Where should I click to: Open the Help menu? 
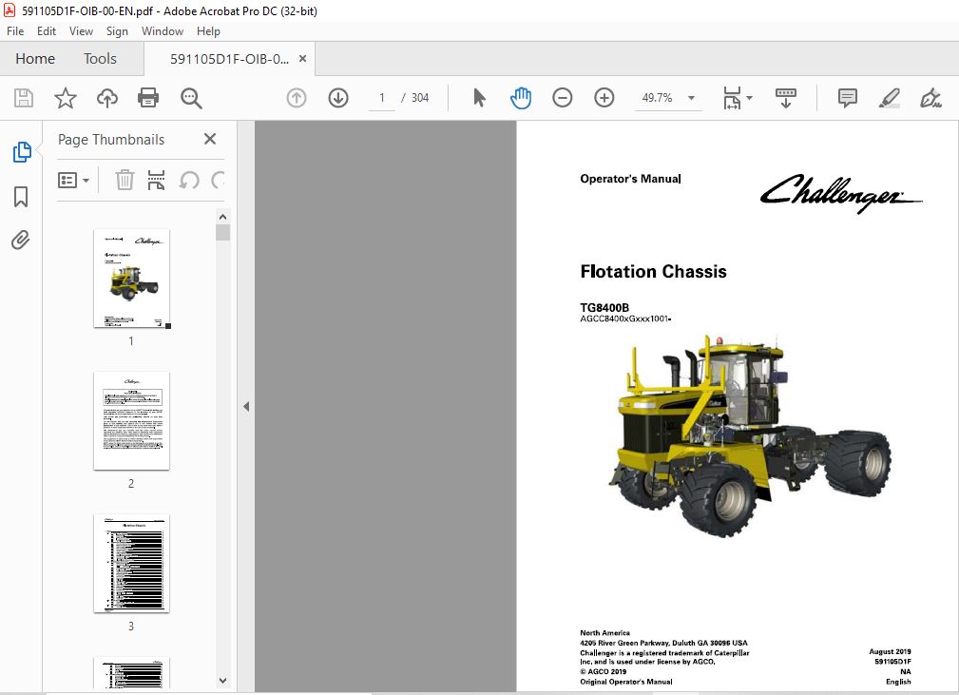tap(208, 31)
